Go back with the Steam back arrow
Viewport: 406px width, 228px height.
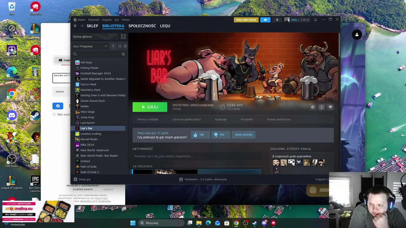click(x=75, y=26)
